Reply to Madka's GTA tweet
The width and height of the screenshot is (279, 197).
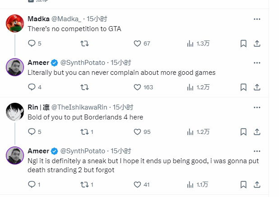click(x=32, y=43)
